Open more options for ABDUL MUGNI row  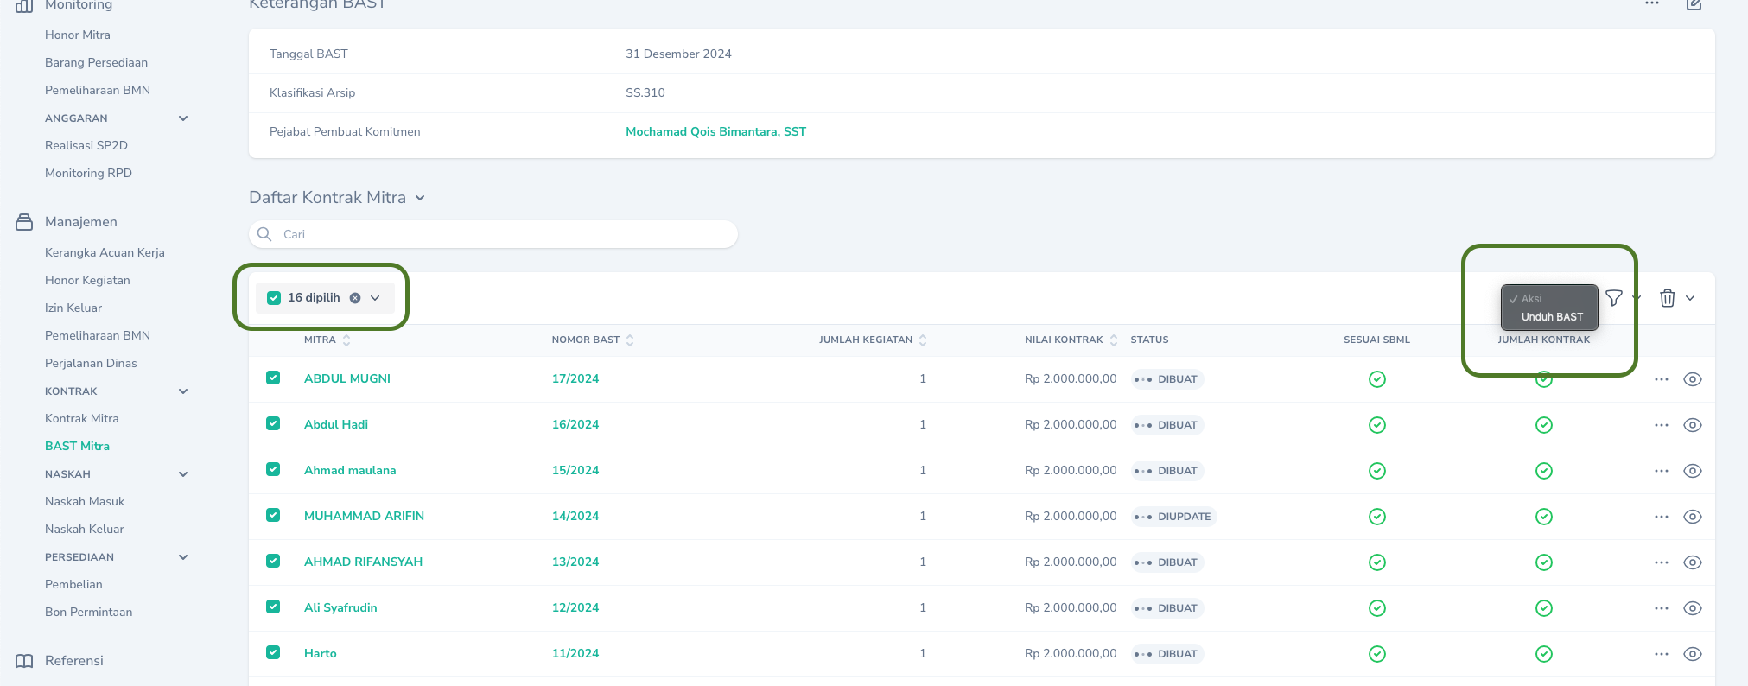[x=1662, y=379]
